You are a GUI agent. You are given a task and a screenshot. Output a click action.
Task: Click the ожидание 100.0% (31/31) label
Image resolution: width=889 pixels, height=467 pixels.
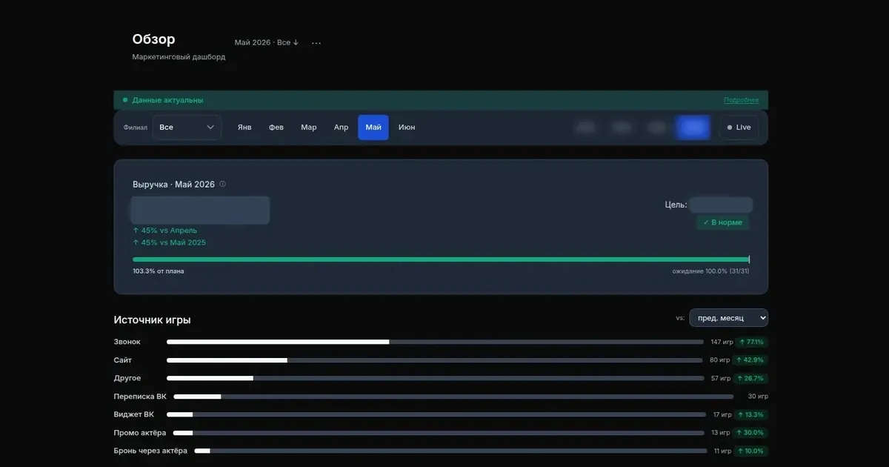(711, 271)
